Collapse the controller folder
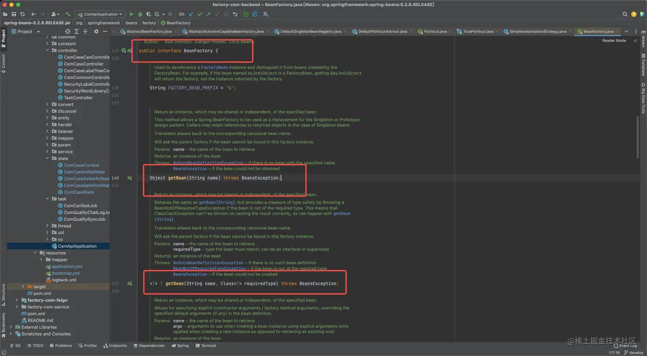647x356 pixels. [x=47, y=51]
